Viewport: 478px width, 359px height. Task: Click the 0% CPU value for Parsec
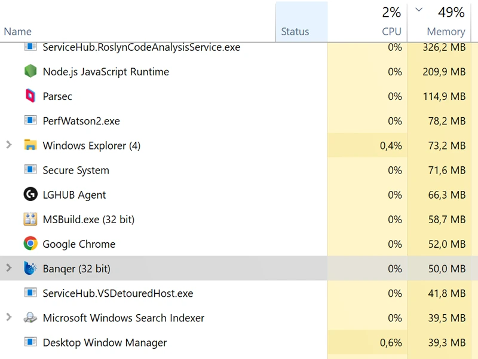(x=395, y=96)
